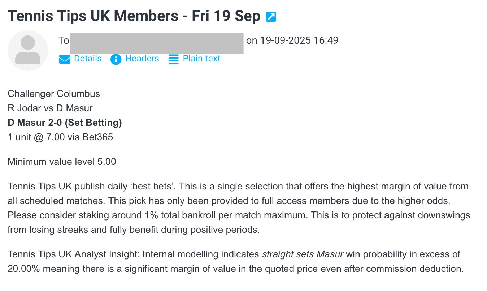This screenshot has width=487, height=291.
Task: Show the message Headers
Action: [x=142, y=59]
